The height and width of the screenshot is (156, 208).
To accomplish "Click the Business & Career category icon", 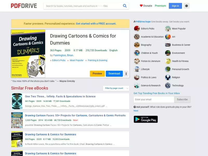I will [x=168, y=45].
